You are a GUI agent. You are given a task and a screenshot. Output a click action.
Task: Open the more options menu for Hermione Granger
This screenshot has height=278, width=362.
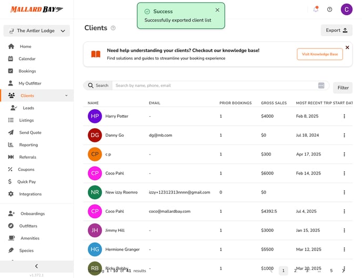tap(344, 249)
